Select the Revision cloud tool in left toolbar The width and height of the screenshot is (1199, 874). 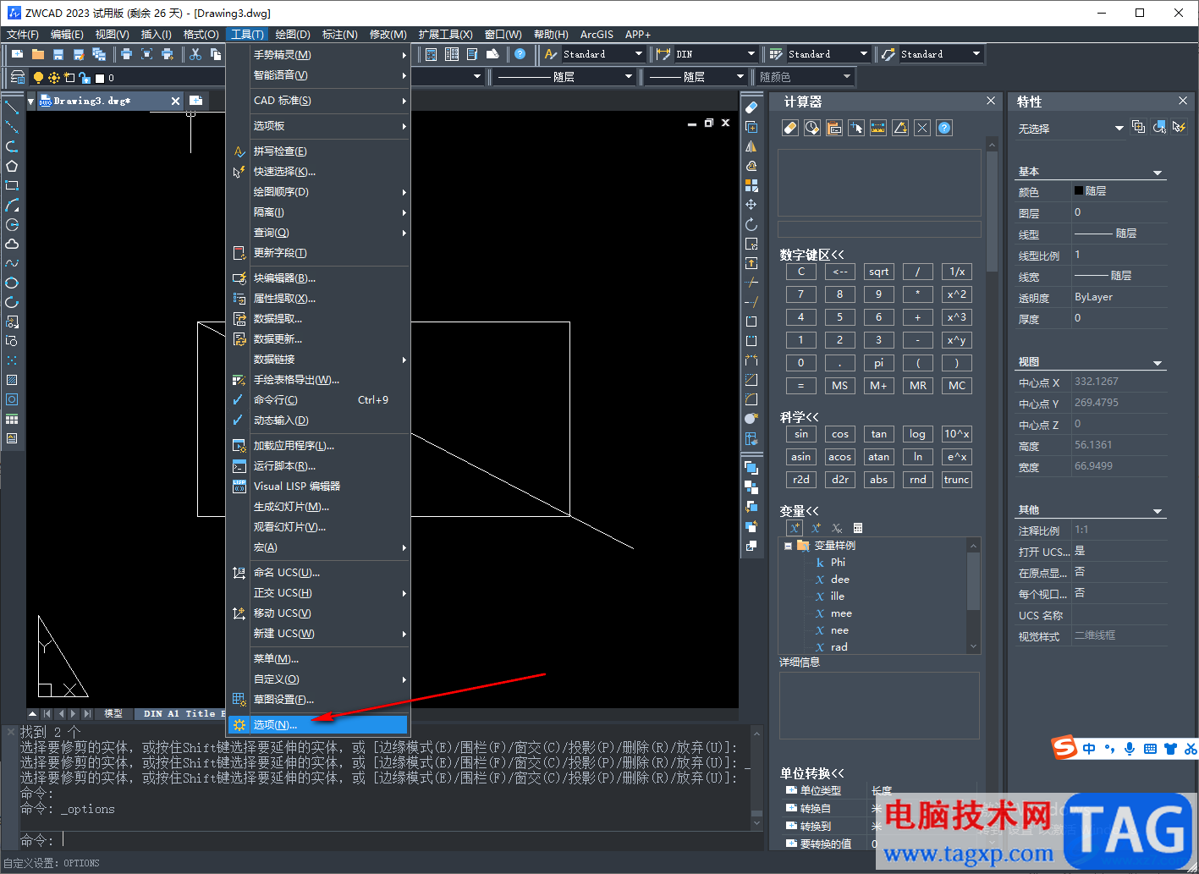(x=12, y=244)
